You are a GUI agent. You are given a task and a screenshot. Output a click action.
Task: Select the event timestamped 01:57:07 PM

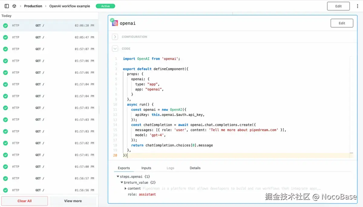[49, 49]
